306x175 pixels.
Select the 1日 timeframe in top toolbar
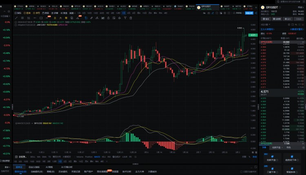(x=124, y=13)
